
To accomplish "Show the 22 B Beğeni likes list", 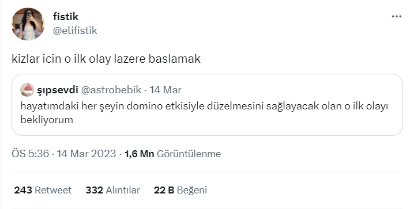I will pyautogui.click(x=180, y=190).
